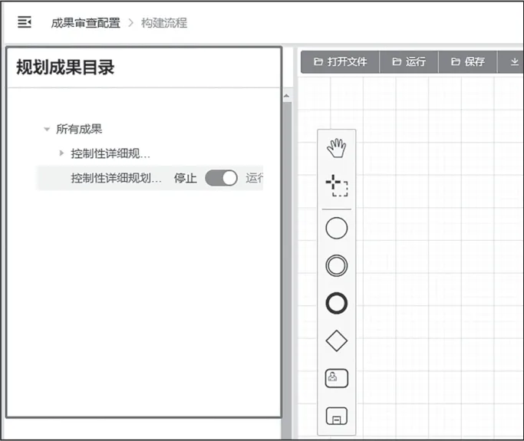Click the 运行 toolbar button

point(409,62)
